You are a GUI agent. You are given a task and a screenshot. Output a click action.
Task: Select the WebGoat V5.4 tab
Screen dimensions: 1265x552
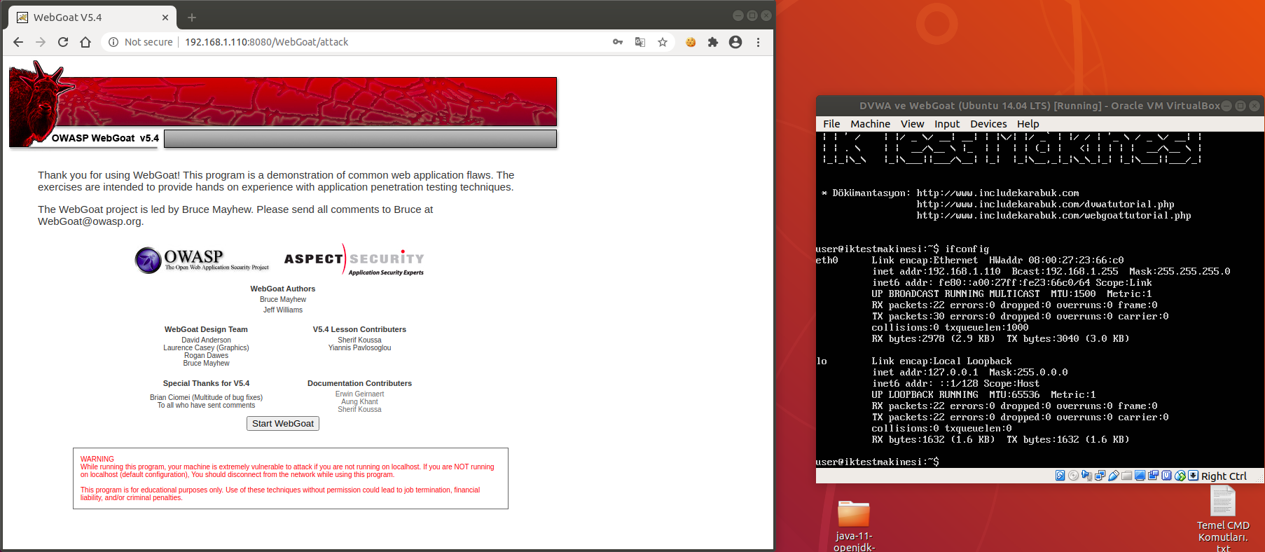coord(91,18)
